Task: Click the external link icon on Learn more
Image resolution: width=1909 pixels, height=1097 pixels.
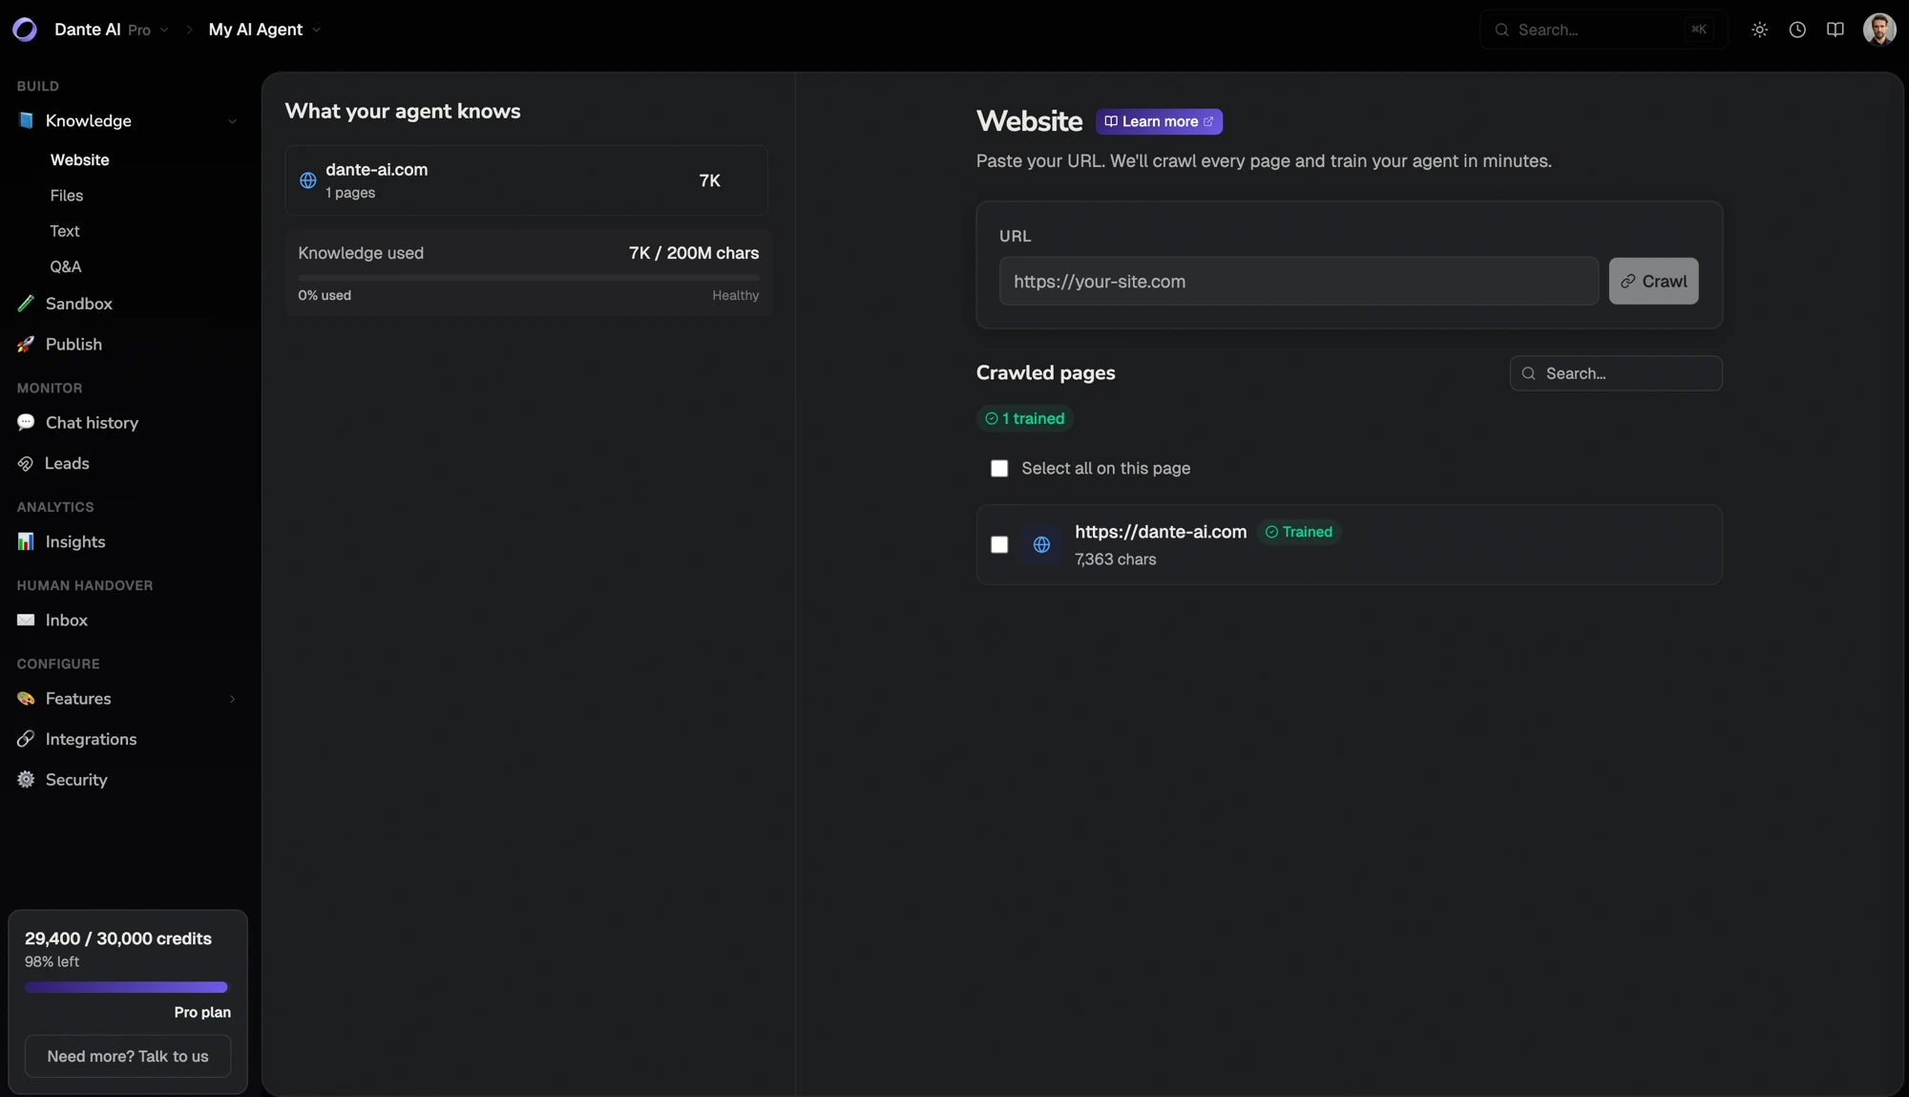Action: coord(1208,121)
